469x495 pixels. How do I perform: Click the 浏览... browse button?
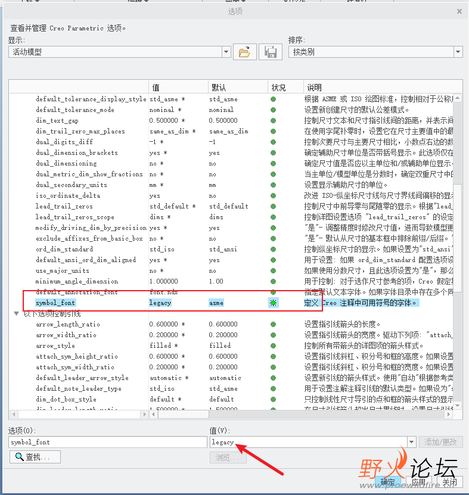tap(228, 457)
